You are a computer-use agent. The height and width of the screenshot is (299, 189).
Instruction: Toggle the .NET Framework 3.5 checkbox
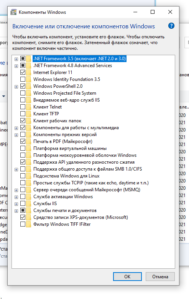point(23,59)
